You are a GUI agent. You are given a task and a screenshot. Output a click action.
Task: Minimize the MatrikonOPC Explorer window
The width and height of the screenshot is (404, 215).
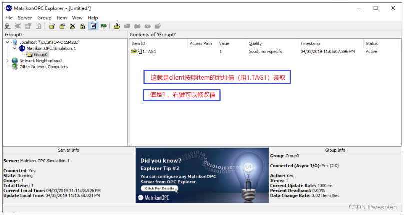pos(358,8)
